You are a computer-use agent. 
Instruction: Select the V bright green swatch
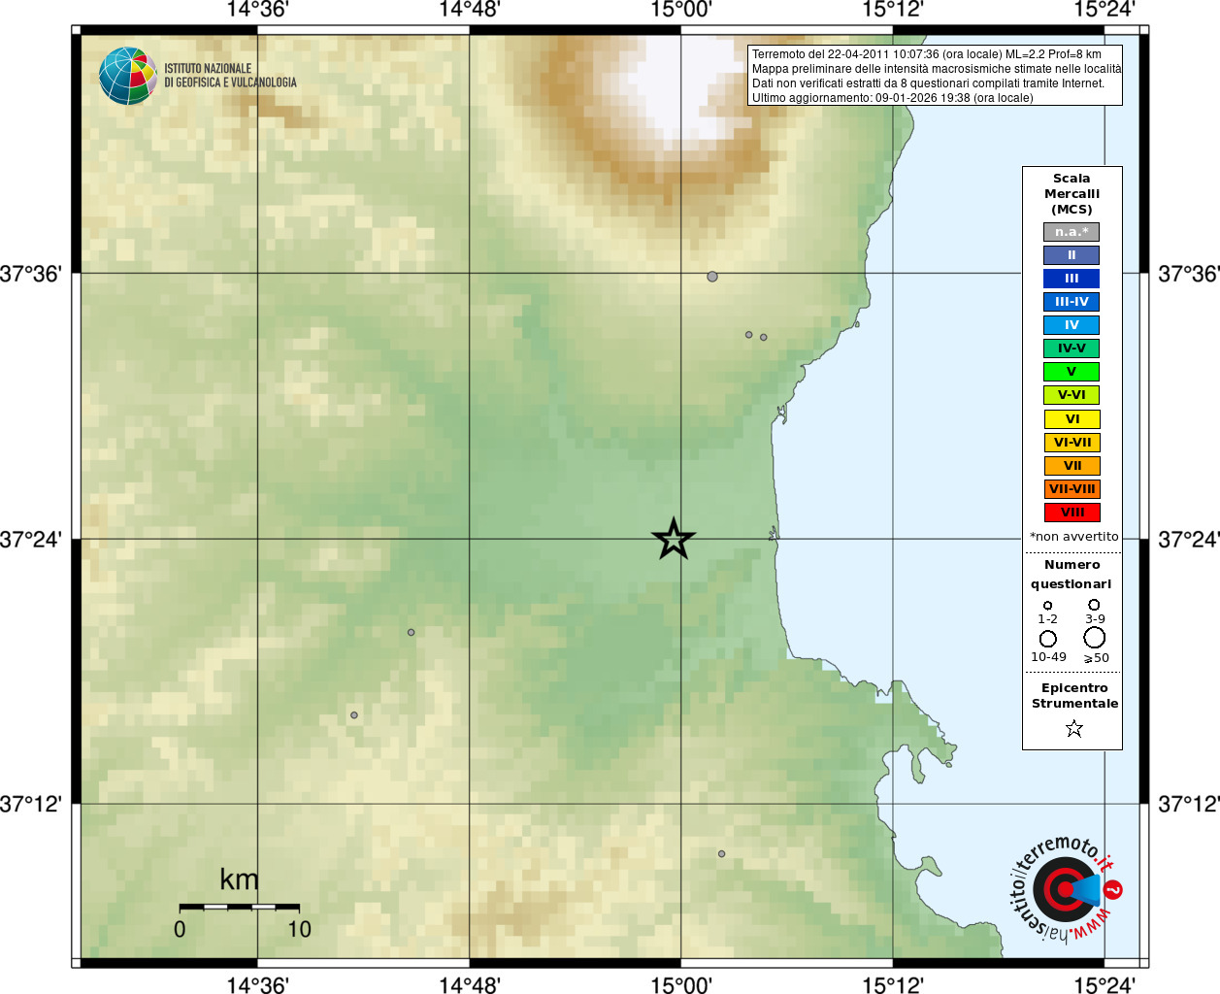click(1072, 372)
